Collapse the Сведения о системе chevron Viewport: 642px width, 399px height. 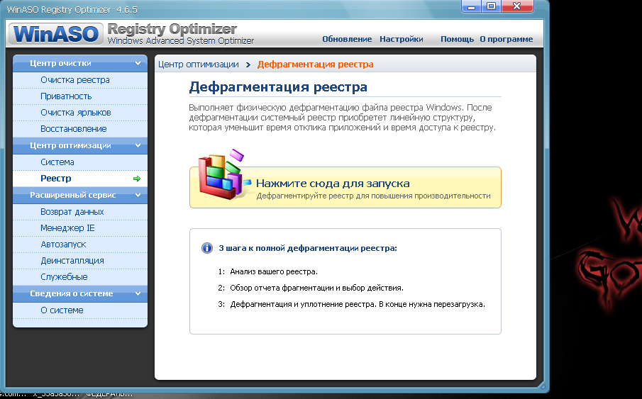click(138, 293)
